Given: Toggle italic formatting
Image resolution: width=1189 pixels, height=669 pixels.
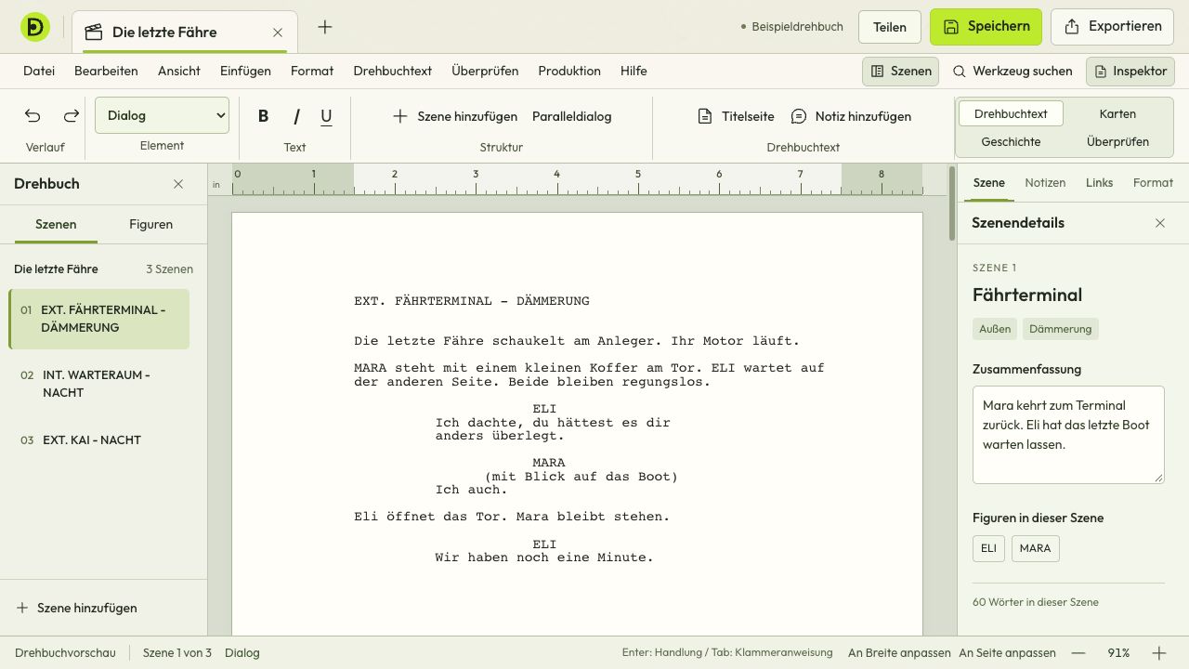Looking at the screenshot, I should tap(296, 116).
